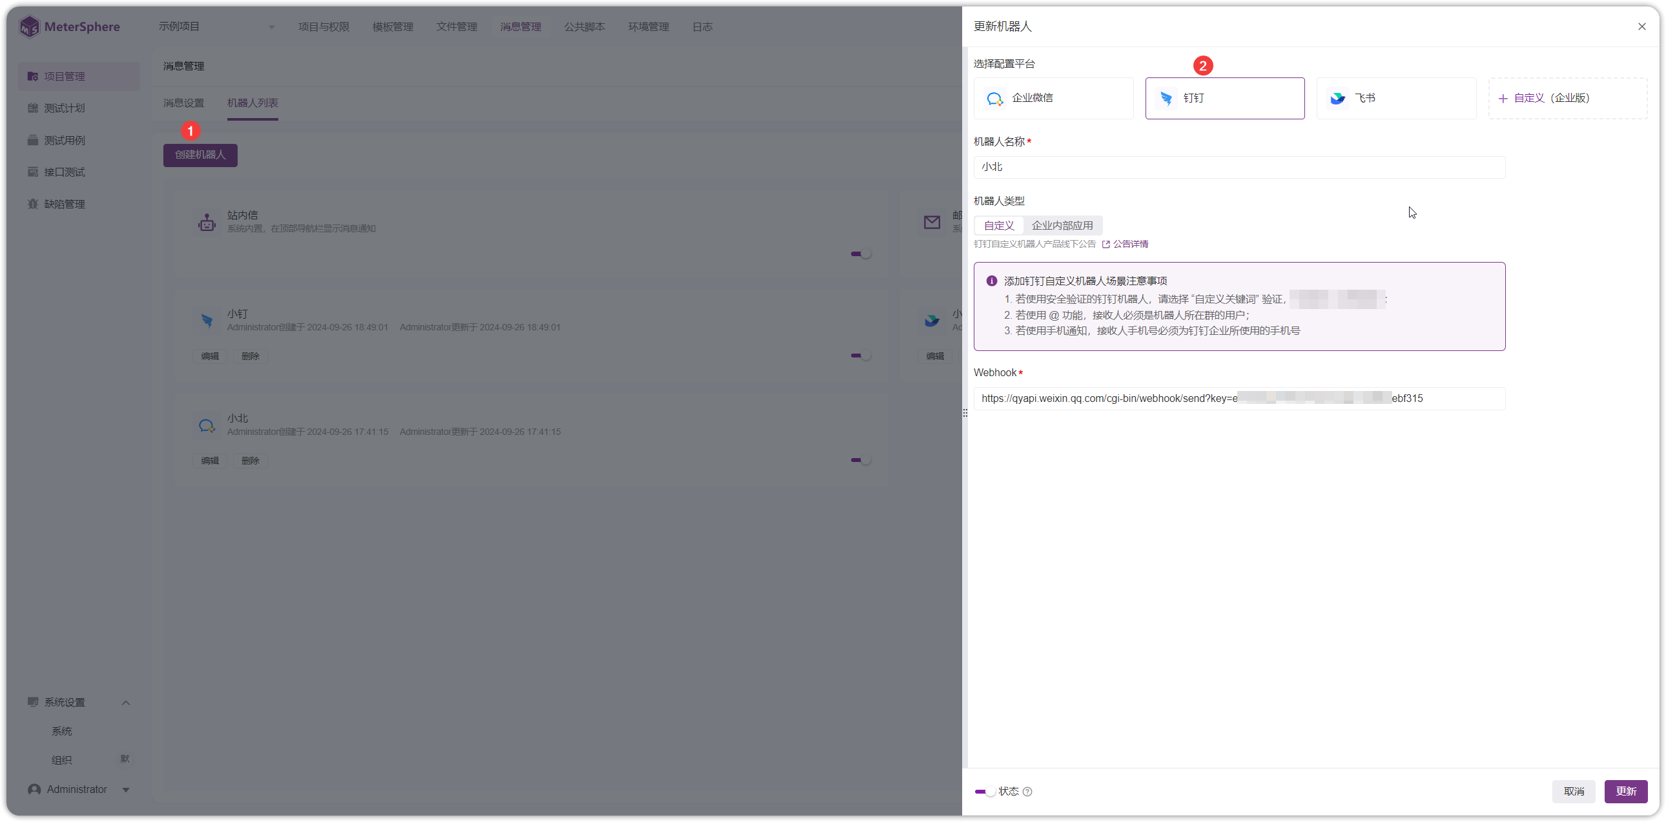1666x822 pixels.
Task: Click the Administrator avatar icon
Action: (34, 790)
